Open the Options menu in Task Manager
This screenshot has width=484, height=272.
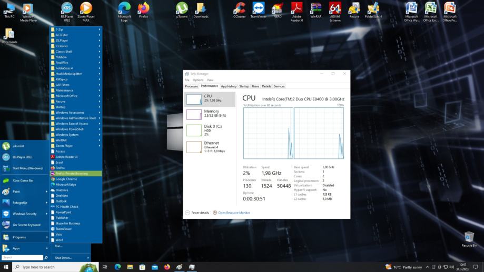pos(197,80)
